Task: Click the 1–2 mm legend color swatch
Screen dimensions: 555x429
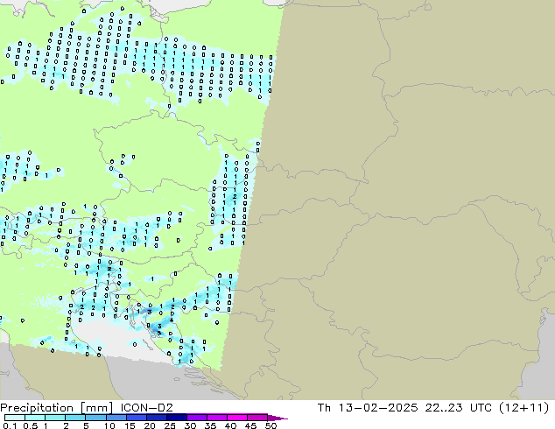Action: tap(55, 418)
